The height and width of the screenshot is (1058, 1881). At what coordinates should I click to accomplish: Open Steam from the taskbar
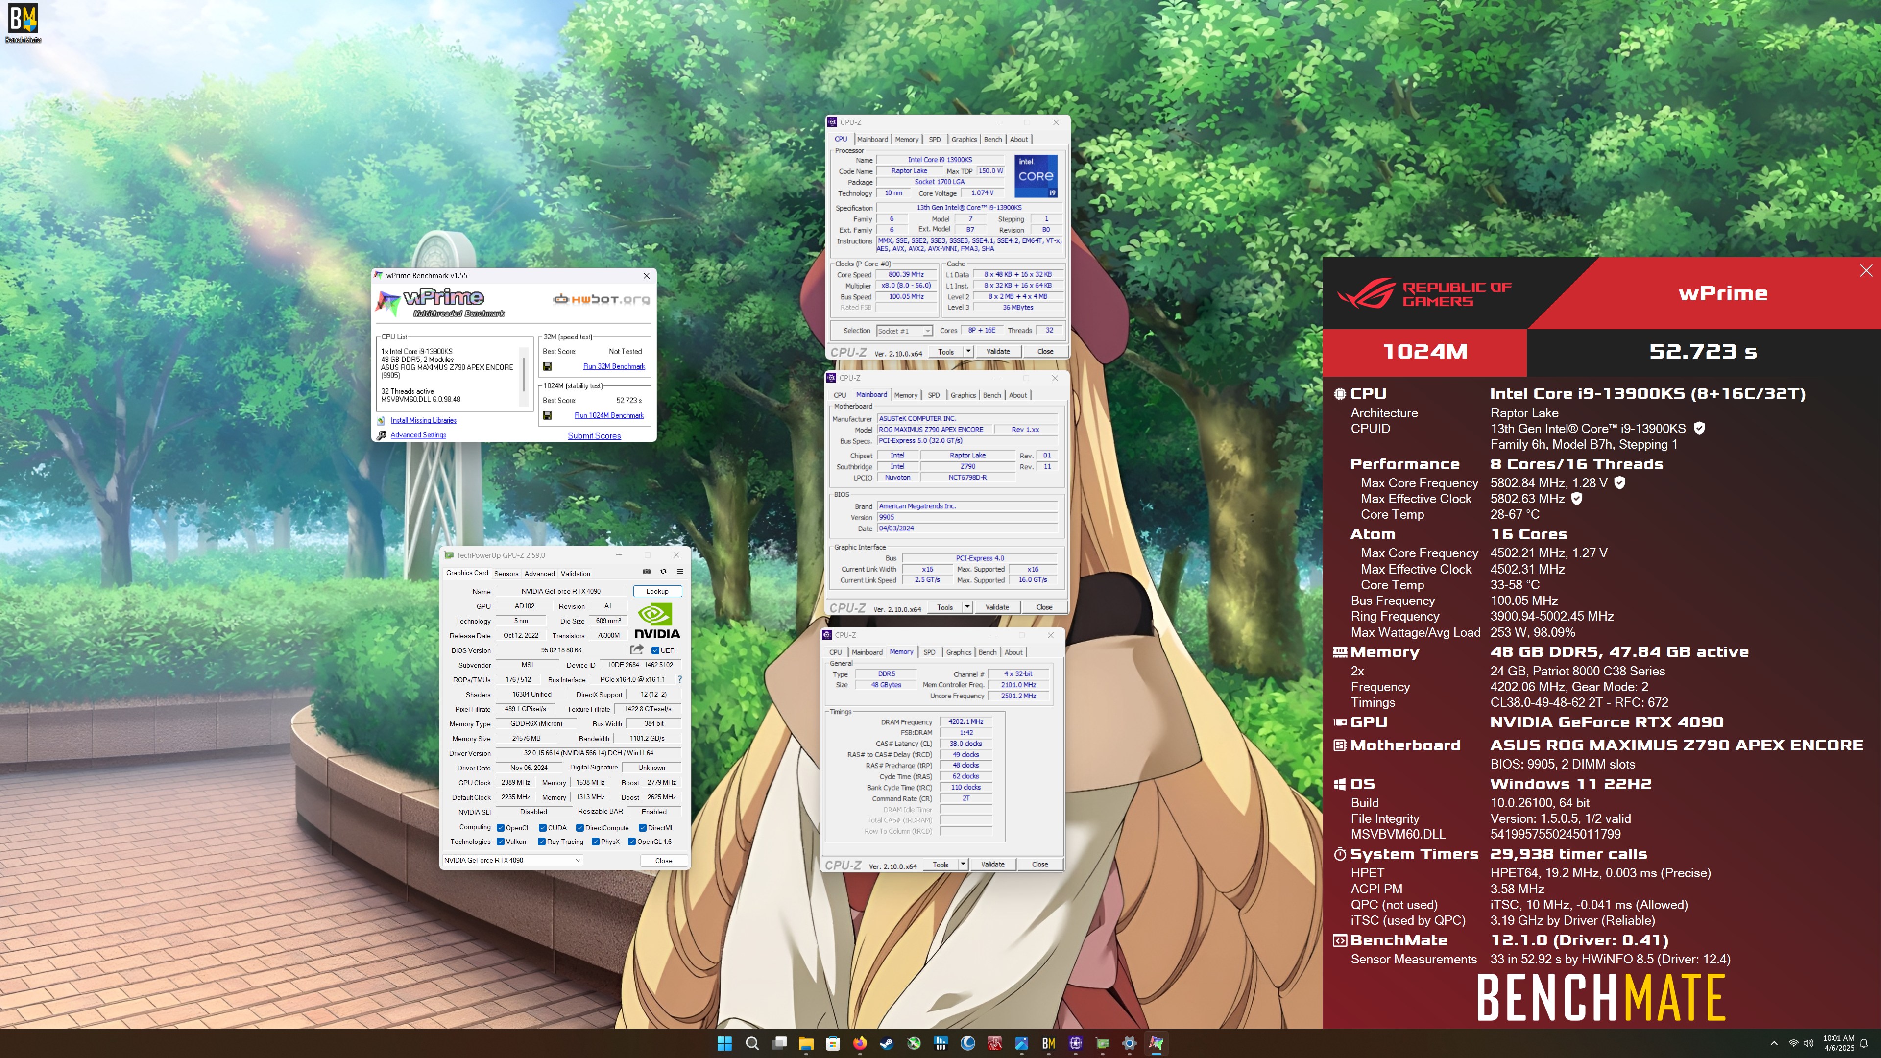(887, 1043)
